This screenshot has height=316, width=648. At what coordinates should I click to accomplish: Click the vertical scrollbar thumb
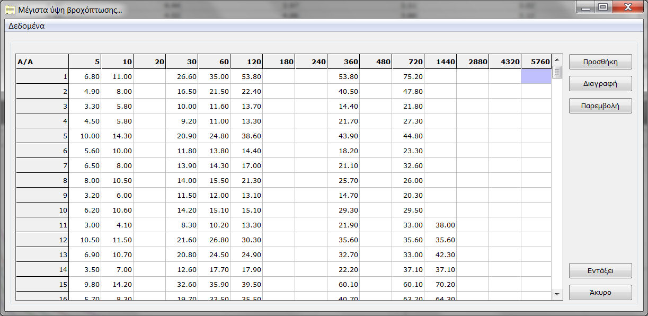[557, 72]
